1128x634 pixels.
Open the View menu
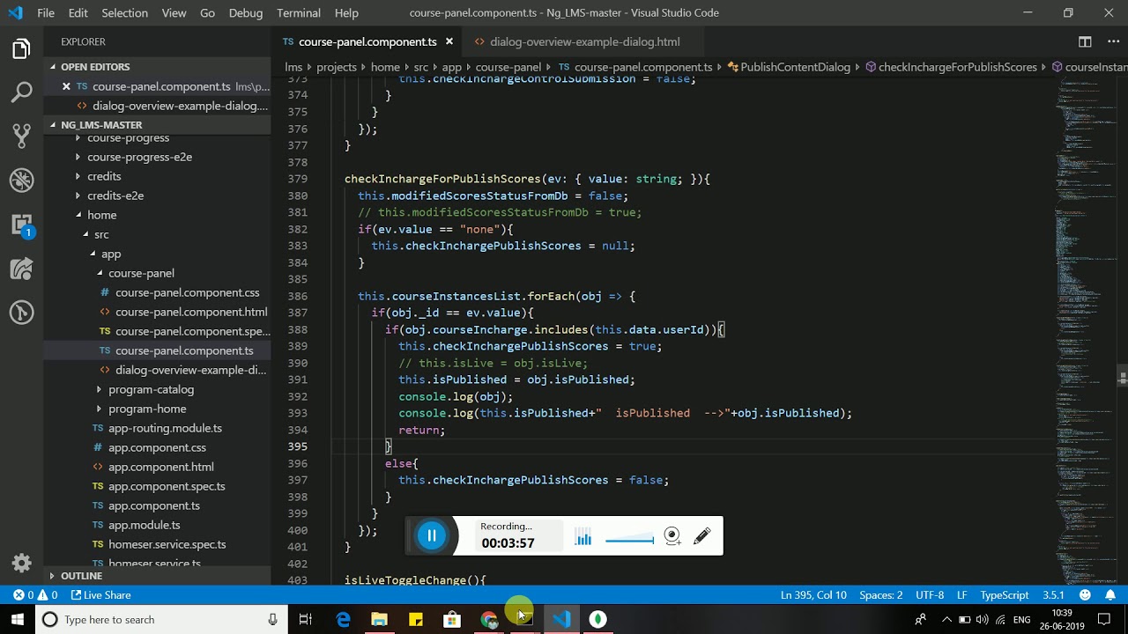(174, 13)
